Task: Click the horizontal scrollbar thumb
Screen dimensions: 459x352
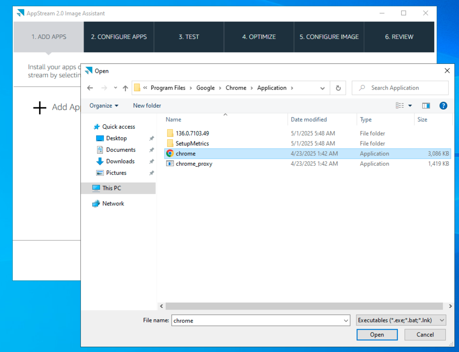Action: pos(303,306)
